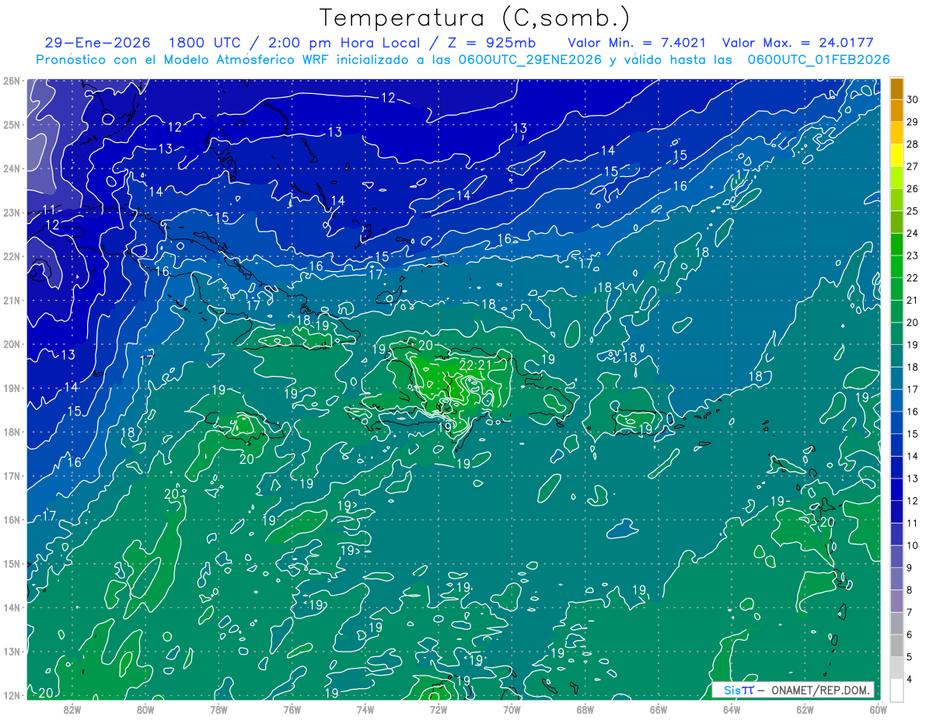
Task: Click the "15N" latitude axis label
Action: [12, 563]
